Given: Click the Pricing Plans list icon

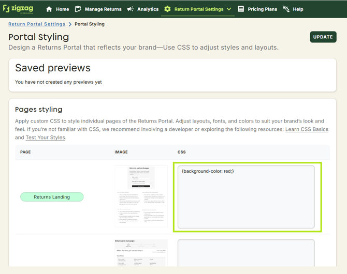Looking at the screenshot, I should tap(241, 9).
